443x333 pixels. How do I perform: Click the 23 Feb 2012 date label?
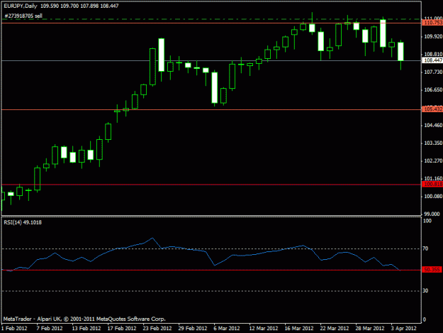click(157, 328)
